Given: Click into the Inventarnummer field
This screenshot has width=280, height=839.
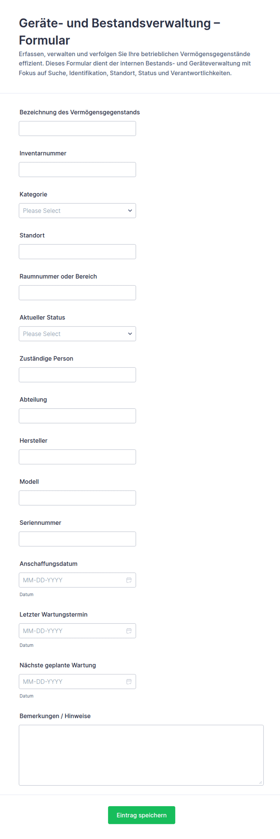Looking at the screenshot, I should (77, 170).
